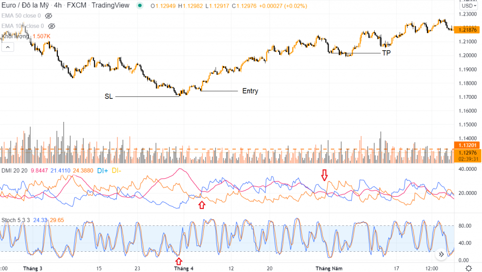Viewport: 482px width, 272px height.
Task: Show the hidden EMA 100 indicator
Action: click(52, 26)
